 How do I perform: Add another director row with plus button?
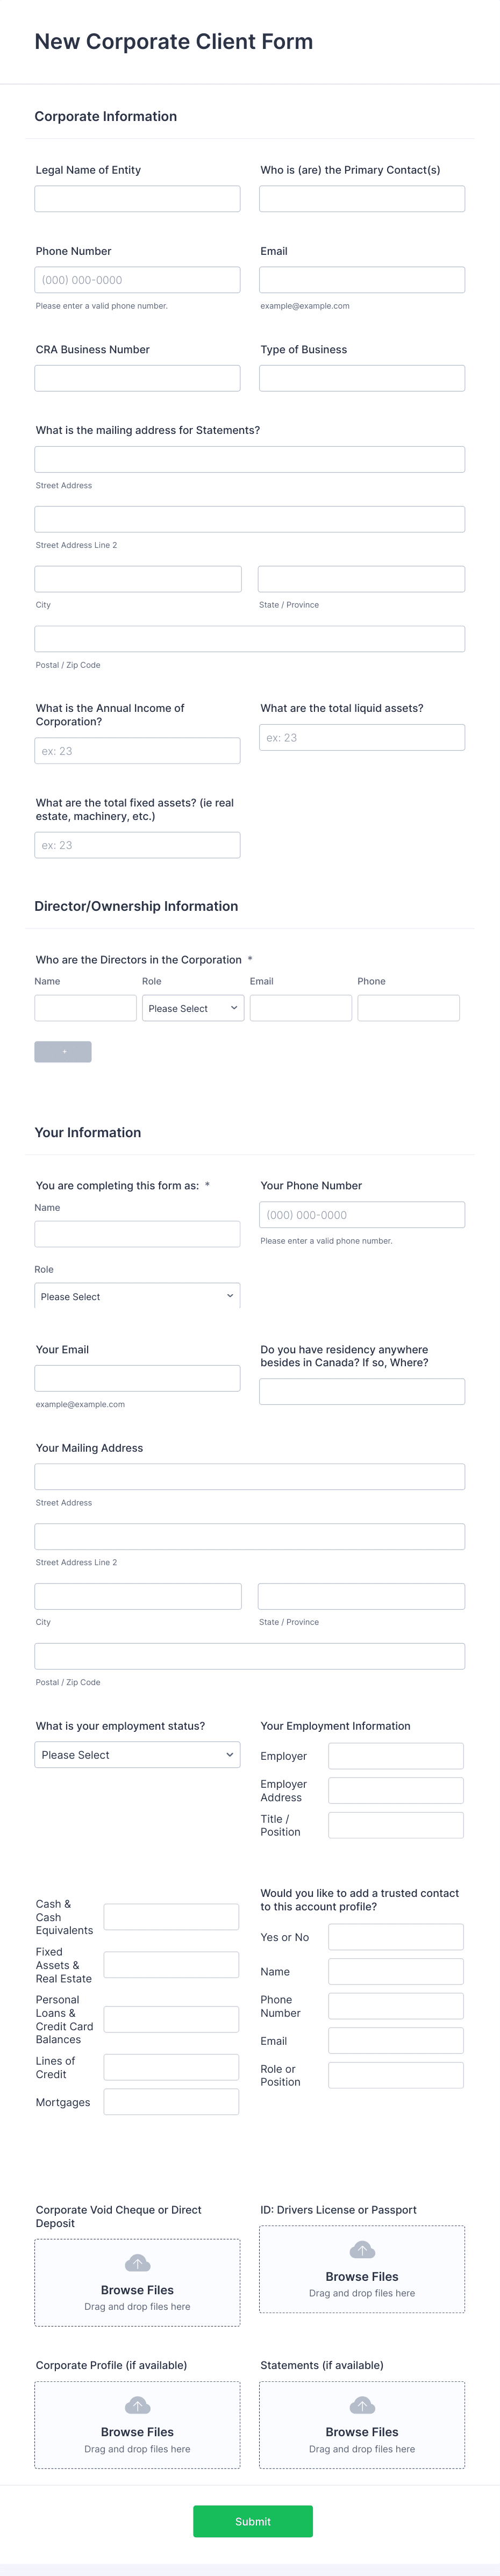(x=63, y=1051)
